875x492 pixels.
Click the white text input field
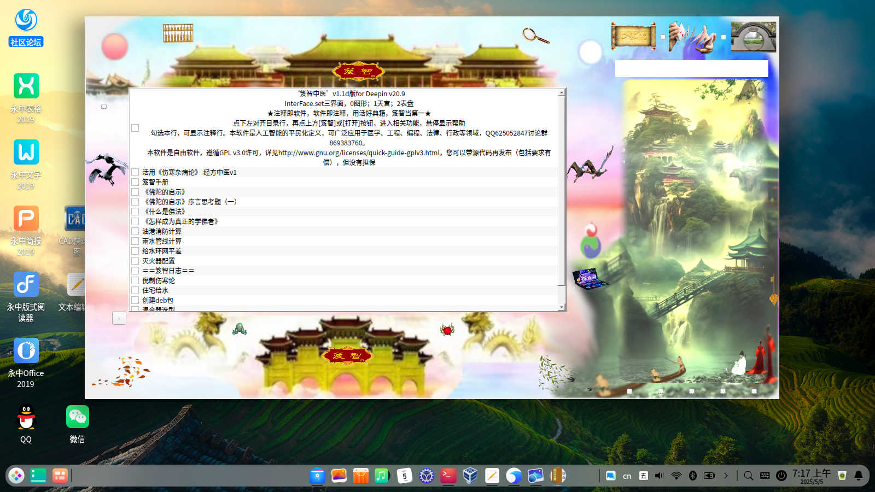tap(691, 68)
